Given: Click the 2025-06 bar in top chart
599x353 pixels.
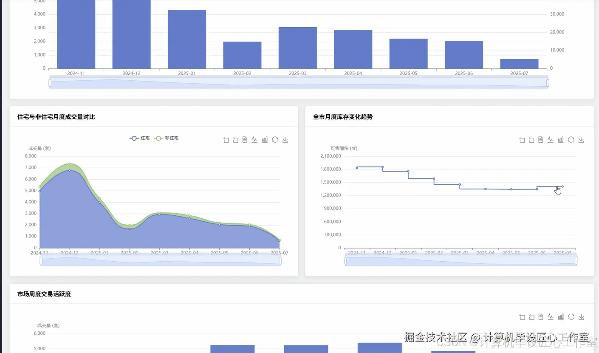Looking at the screenshot, I should [x=464, y=54].
